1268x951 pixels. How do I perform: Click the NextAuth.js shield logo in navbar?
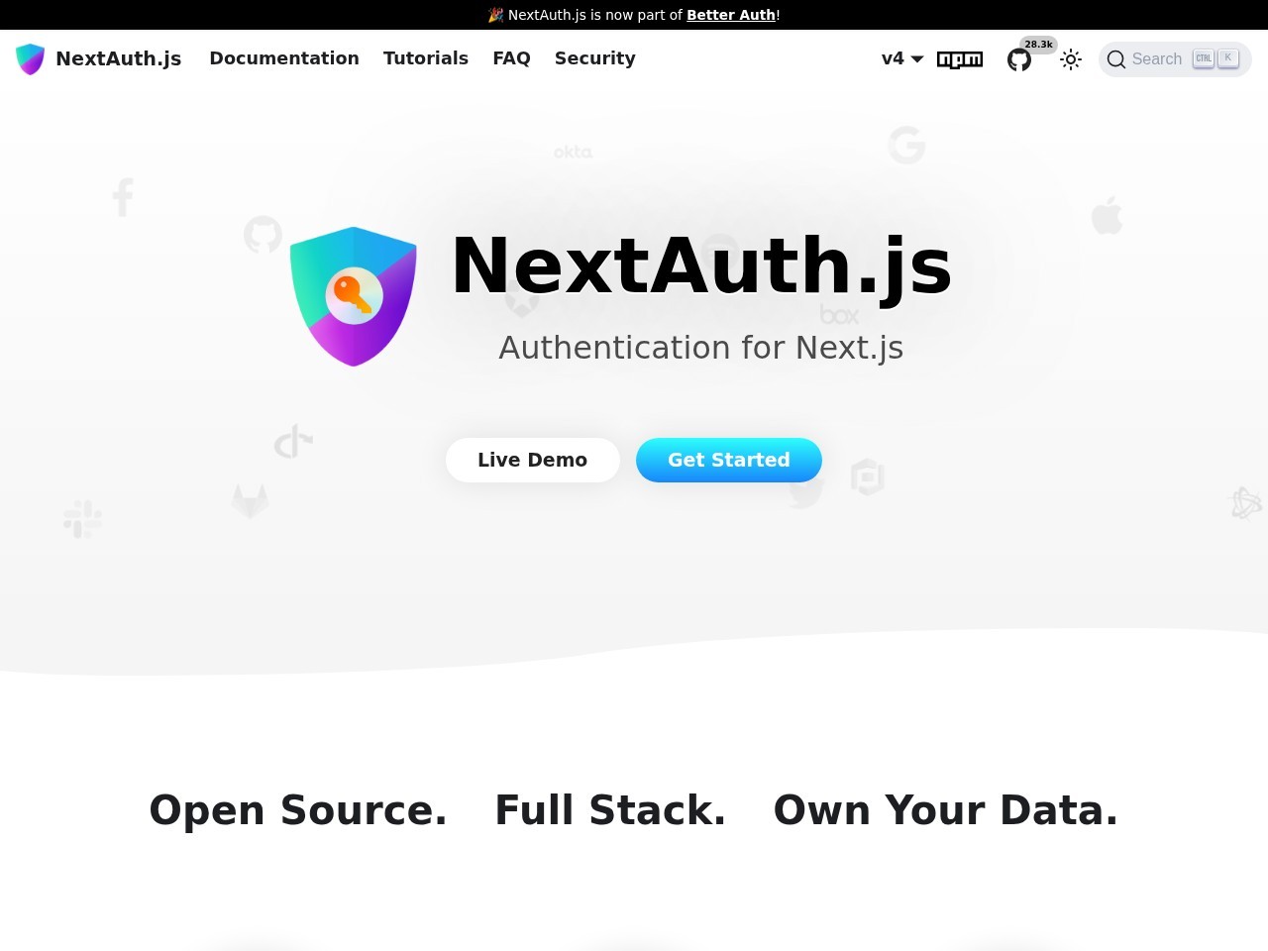pyautogui.click(x=31, y=59)
